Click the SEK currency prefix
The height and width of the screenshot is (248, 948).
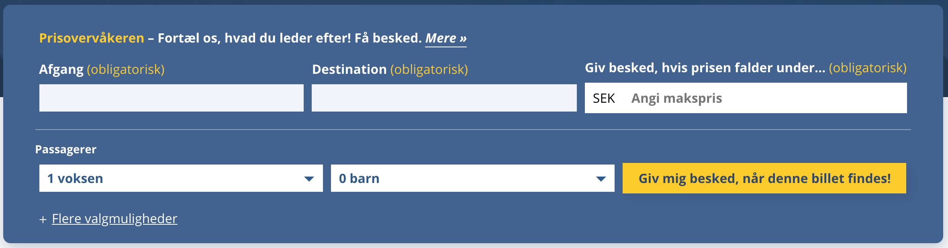click(604, 98)
